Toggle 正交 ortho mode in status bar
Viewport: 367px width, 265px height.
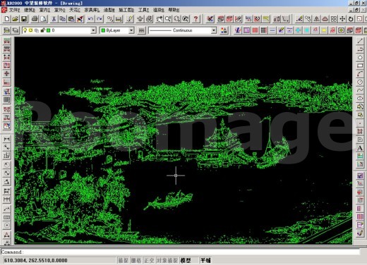click(149, 260)
